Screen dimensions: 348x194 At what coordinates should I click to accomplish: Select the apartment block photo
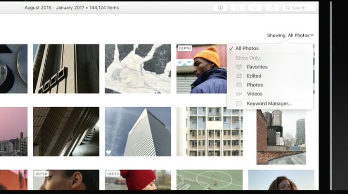click(x=209, y=131)
